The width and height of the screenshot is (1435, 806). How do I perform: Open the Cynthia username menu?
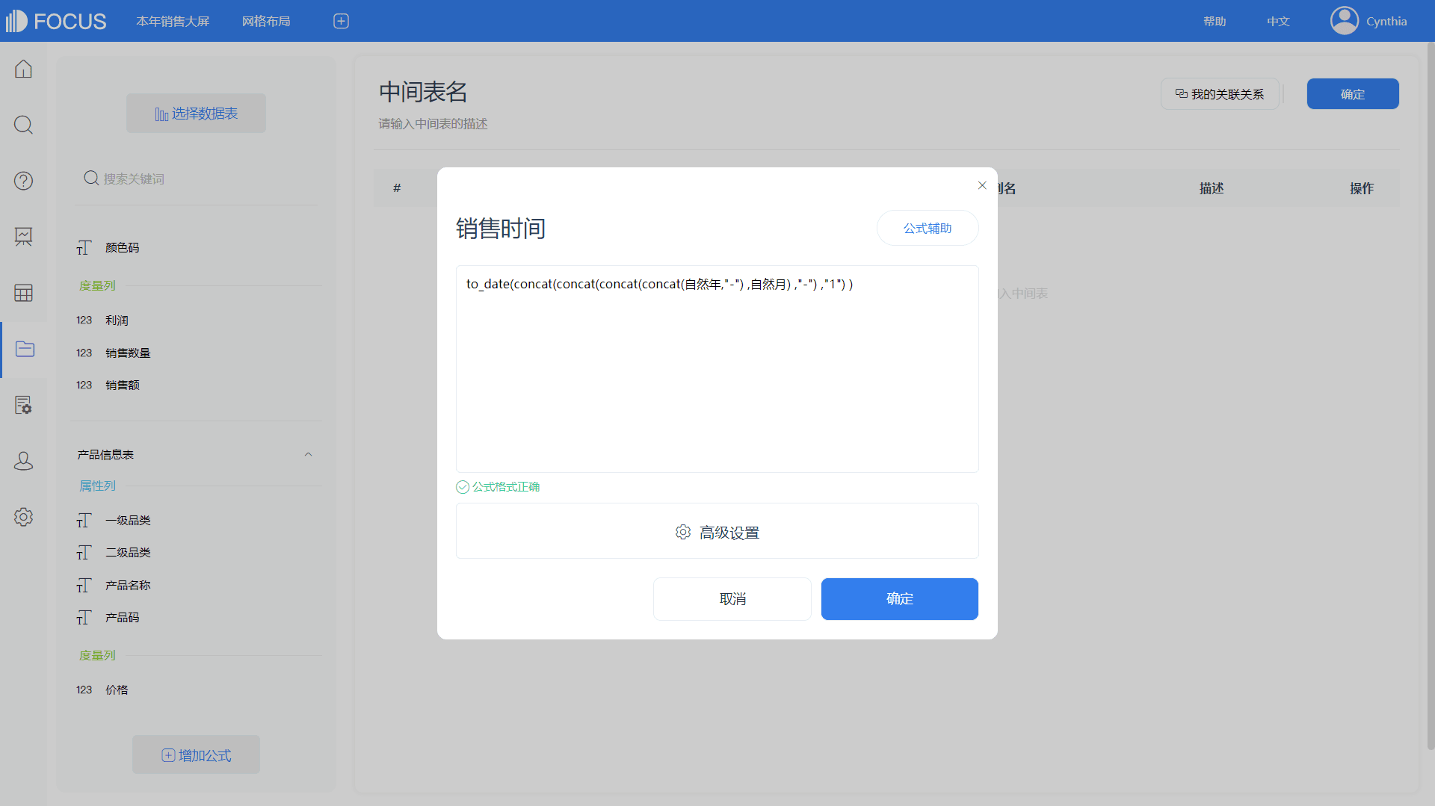1386,21
